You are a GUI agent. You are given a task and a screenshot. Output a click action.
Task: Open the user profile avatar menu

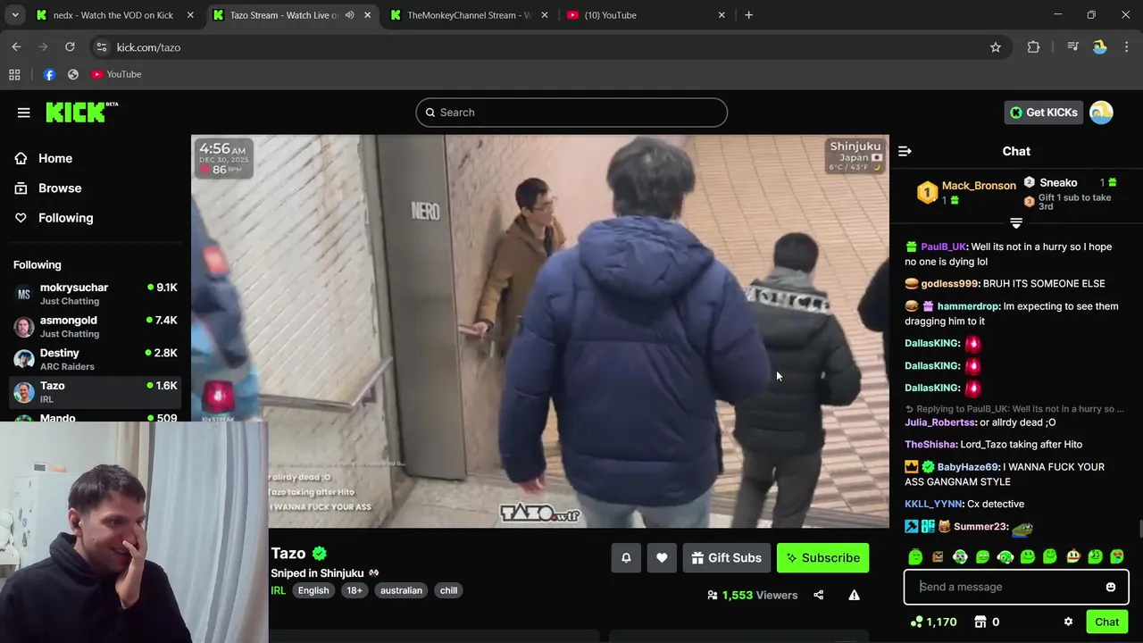click(x=1101, y=113)
